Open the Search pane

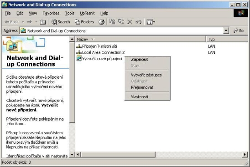(x=61, y=22)
